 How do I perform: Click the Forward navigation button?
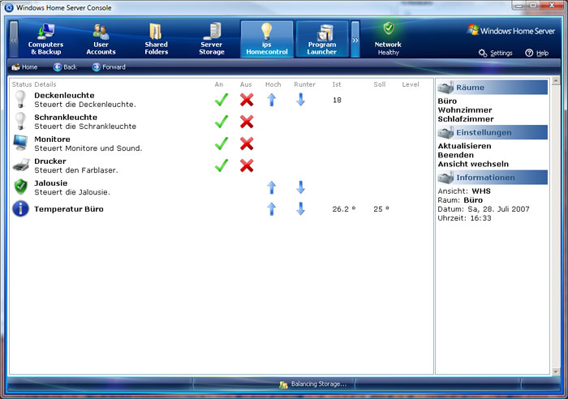click(109, 67)
